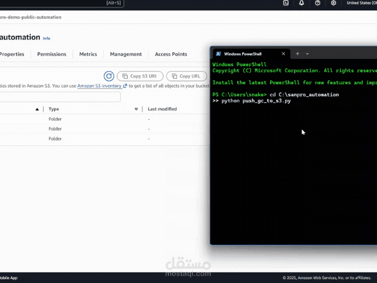Open the Amazon S3 inventory link
Viewport: 377px width, 283px height.
pyautogui.click(x=102, y=86)
